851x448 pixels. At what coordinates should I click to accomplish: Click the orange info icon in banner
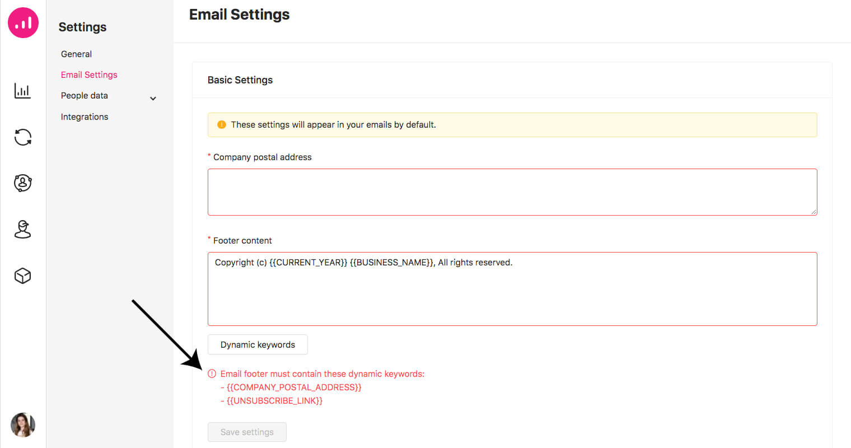point(222,125)
